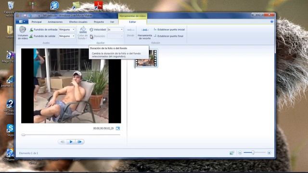Click the video preview monitor
The height and width of the screenshot is (173, 308).
71,86
